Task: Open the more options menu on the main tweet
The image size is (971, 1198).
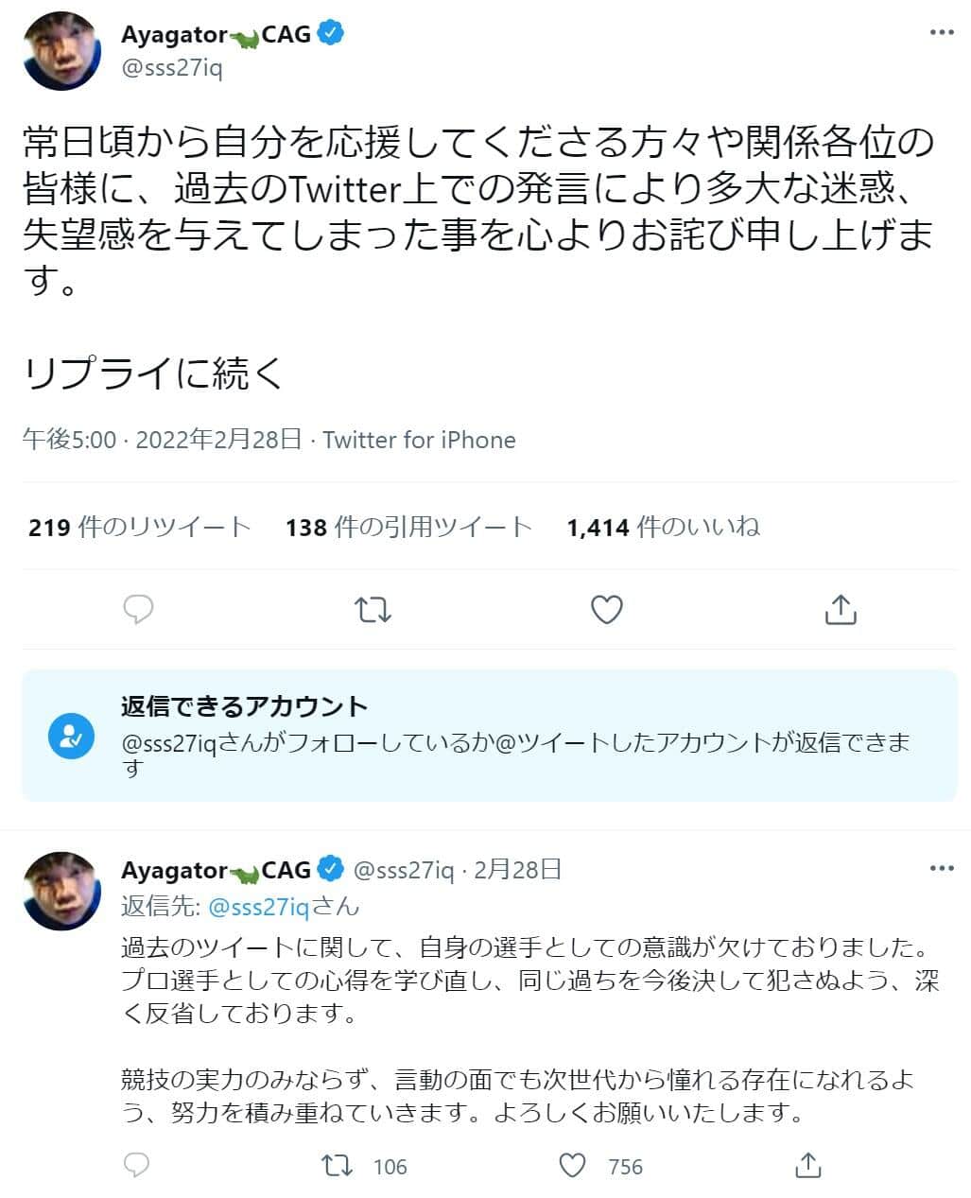Action: [x=942, y=31]
